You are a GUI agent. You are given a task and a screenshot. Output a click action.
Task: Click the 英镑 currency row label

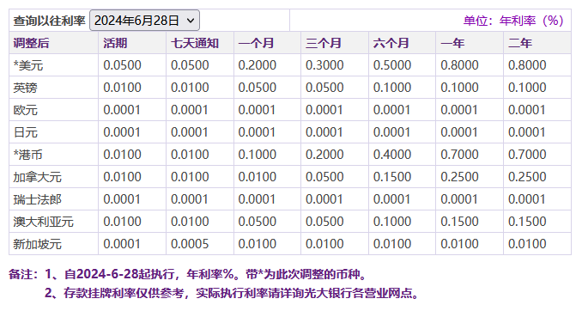[x=25, y=88]
